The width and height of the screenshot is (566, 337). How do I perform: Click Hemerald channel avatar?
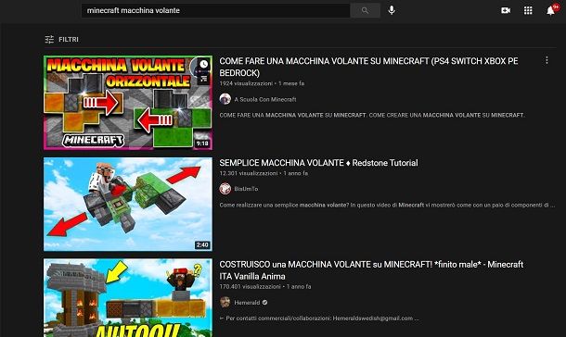point(225,302)
